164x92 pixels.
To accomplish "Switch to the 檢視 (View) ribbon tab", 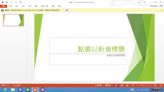I will (x=59, y=6).
